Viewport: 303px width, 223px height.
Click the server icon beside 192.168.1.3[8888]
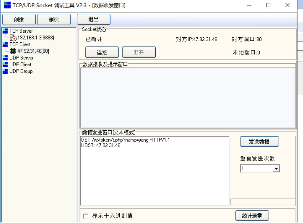[13, 38]
